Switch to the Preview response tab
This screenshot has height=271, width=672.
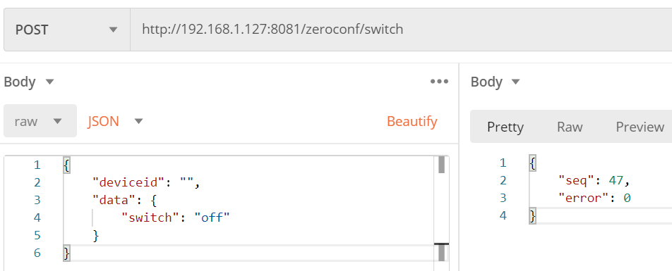[x=640, y=127]
